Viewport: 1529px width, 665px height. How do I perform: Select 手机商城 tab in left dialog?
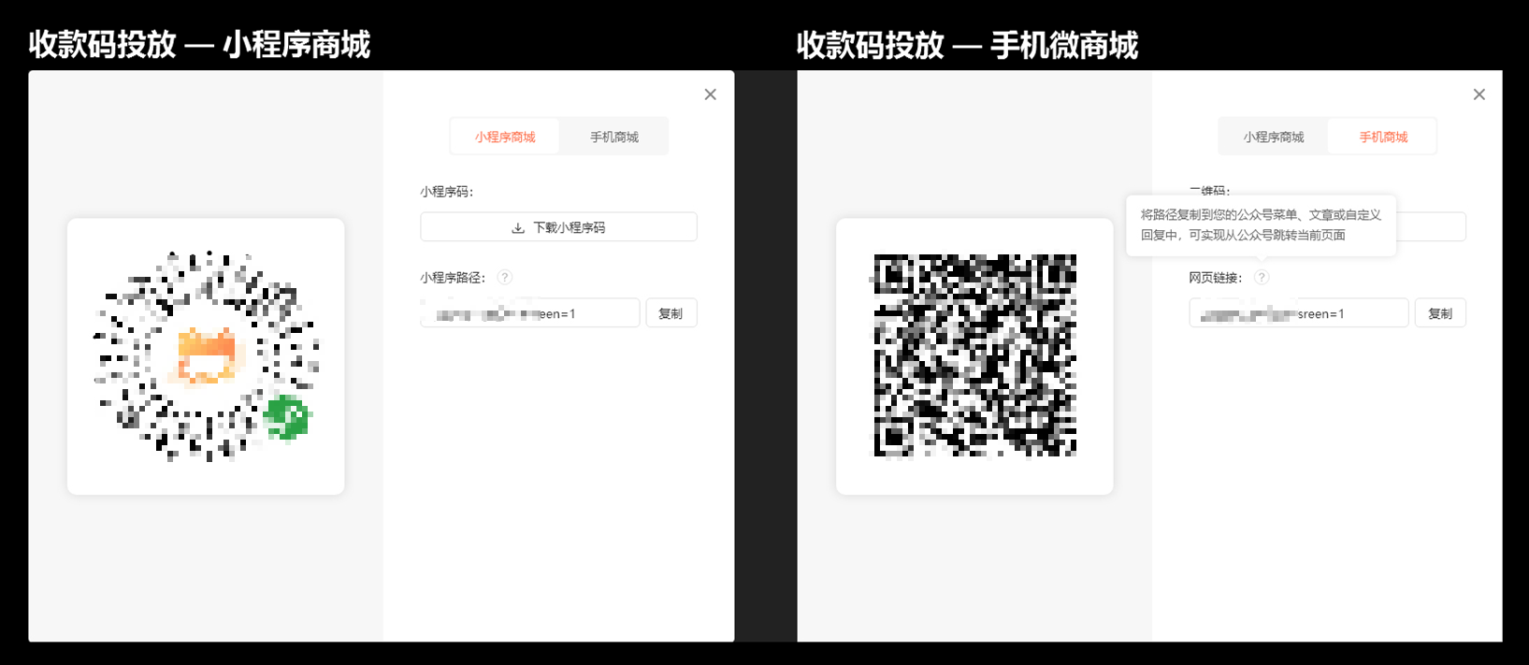pyautogui.click(x=614, y=137)
